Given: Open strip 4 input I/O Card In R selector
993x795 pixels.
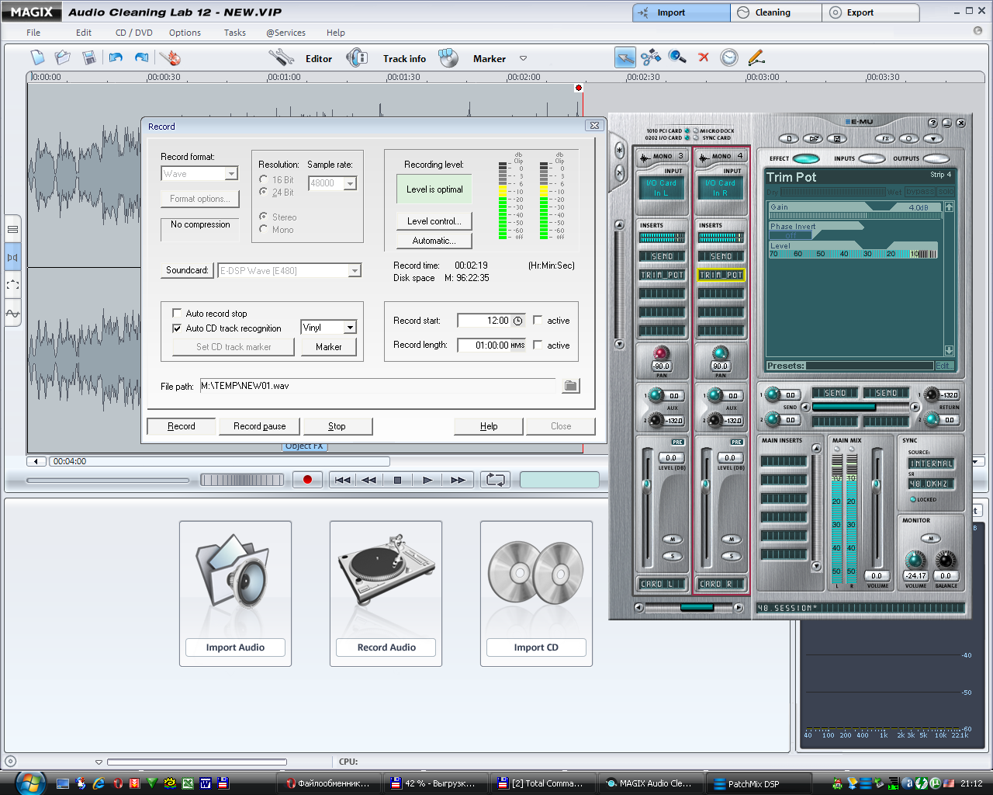Looking at the screenshot, I should point(721,188).
